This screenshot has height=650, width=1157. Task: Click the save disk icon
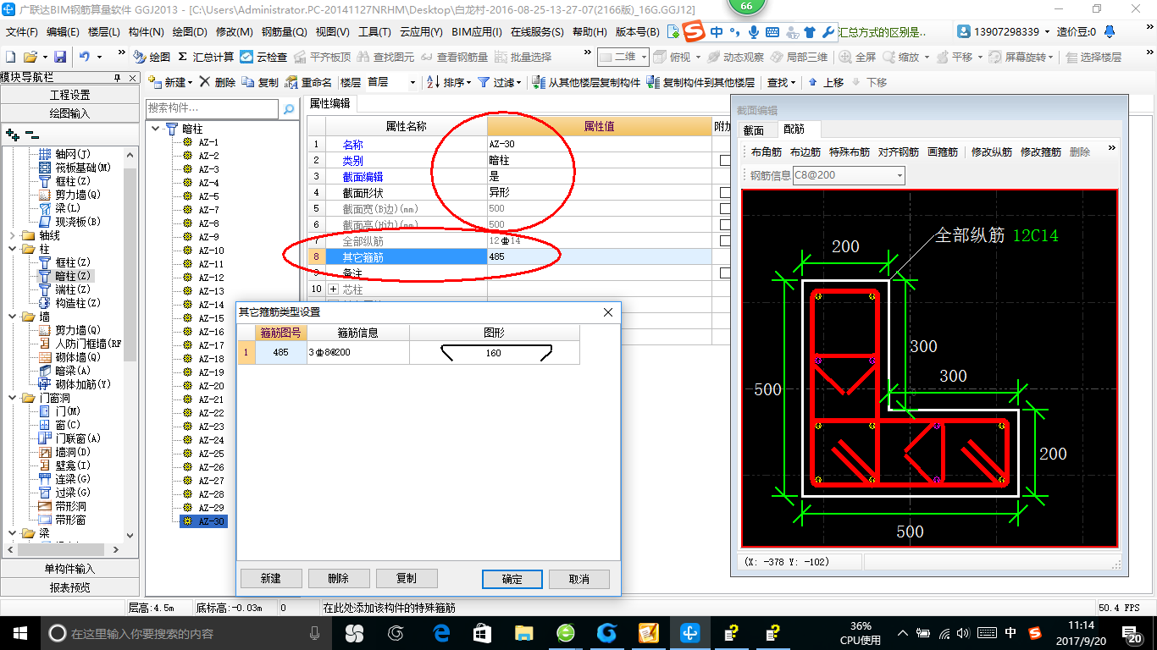[x=60, y=57]
